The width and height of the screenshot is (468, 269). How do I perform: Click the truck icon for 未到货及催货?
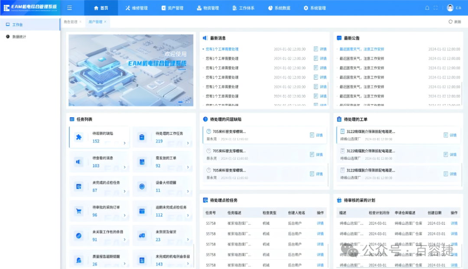[142, 236]
